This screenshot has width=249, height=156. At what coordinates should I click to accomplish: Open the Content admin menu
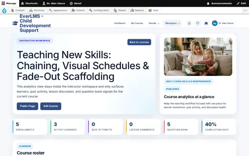(18, 10)
